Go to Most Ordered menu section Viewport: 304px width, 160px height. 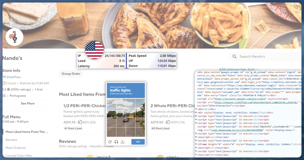pos(15,148)
